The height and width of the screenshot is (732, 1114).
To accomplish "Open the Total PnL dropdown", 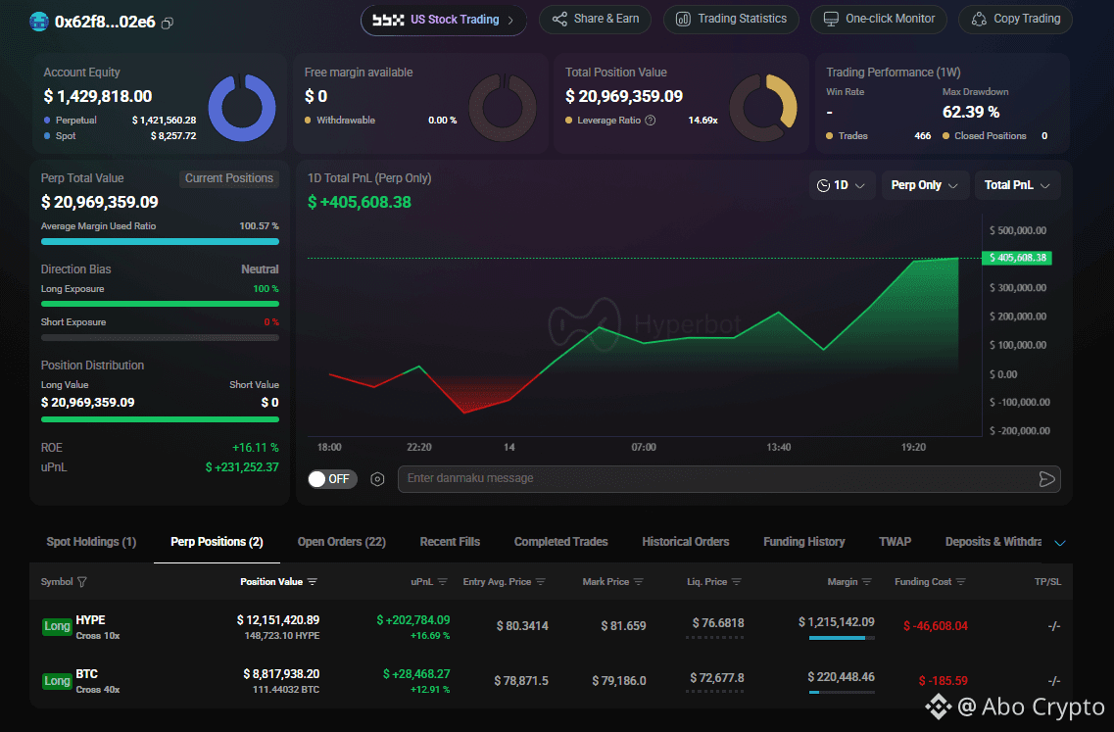I will (x=1017, y=185).
